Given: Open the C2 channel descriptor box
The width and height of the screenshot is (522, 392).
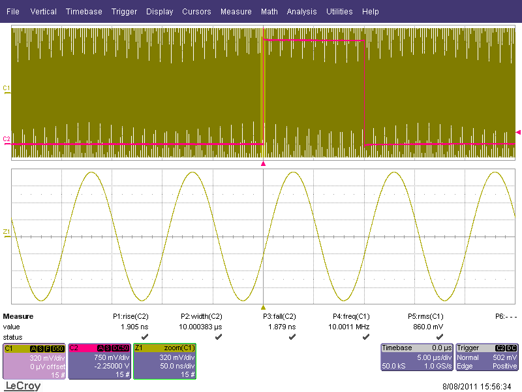Looking at the screenshot, I should (99, 361).
